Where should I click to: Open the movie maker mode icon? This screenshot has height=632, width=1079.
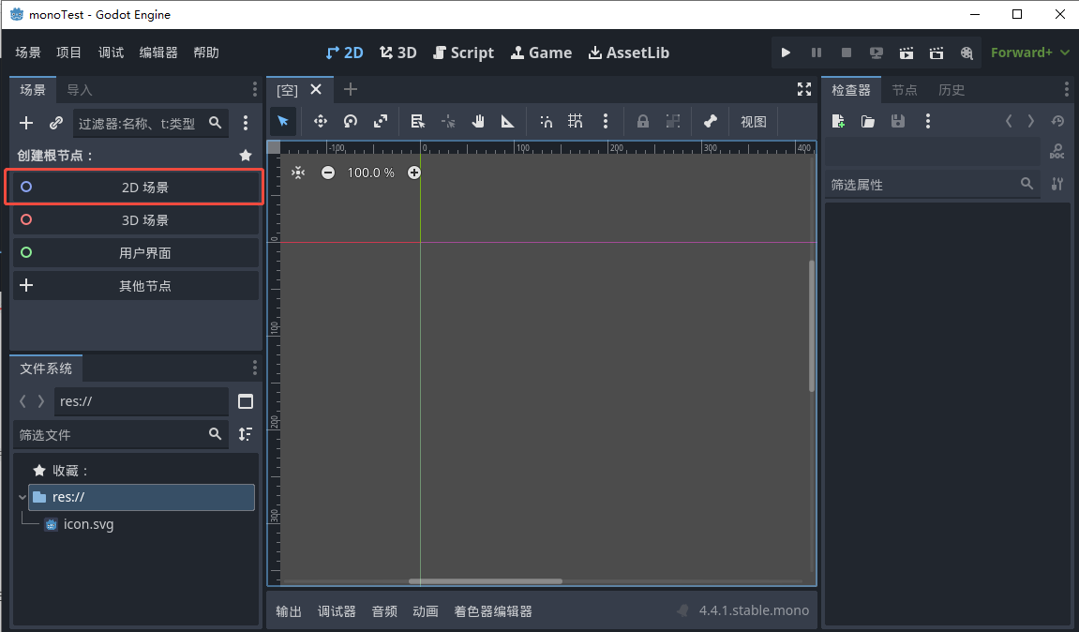[967, 53]
